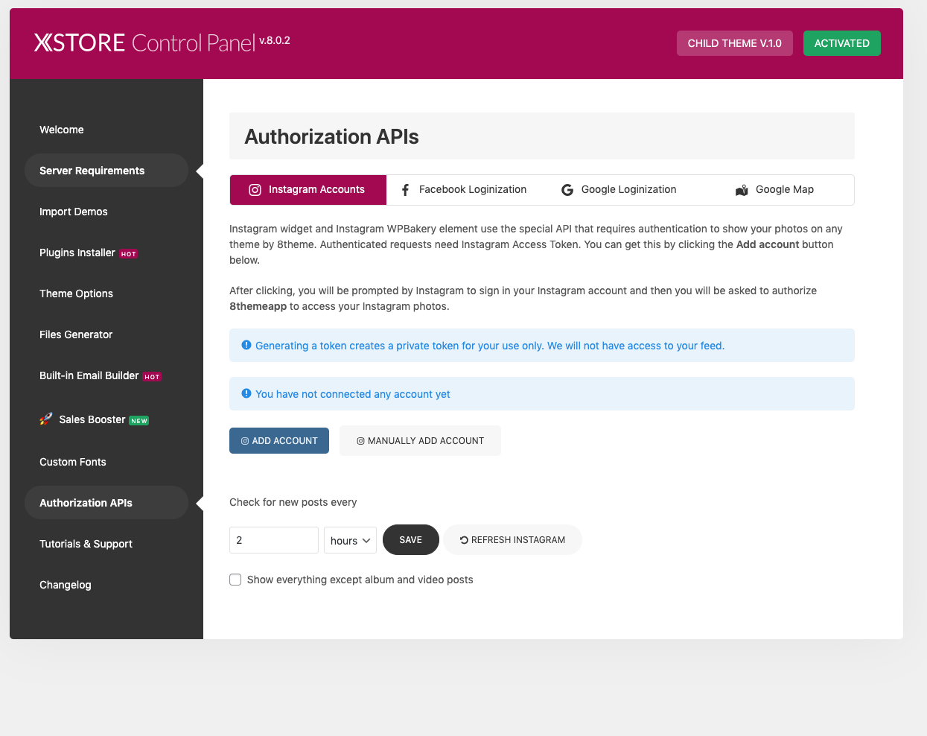Click the info icon in the token notice

[x=246, y=345]
